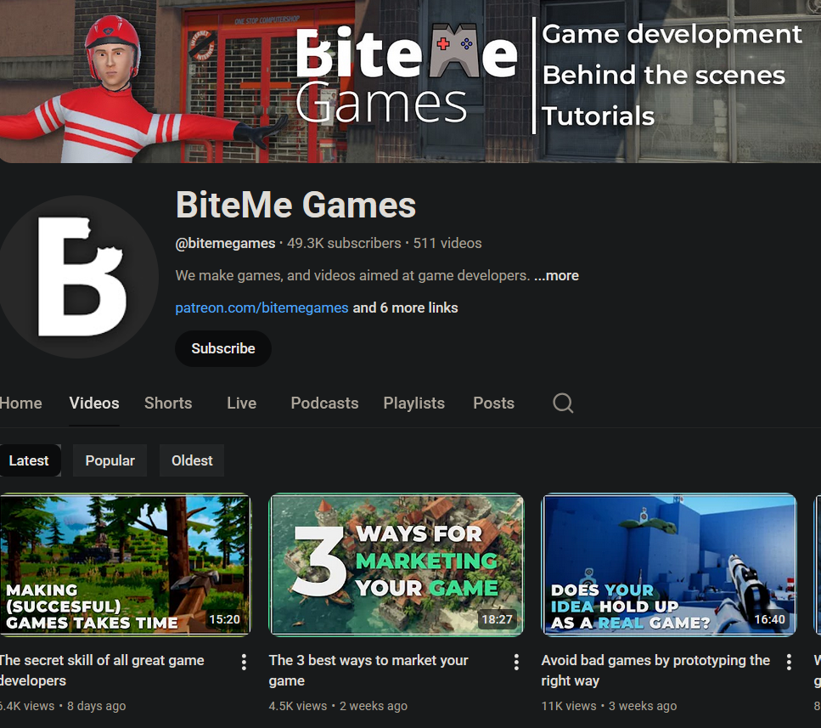Go to the Live tab
The width and height of the screenshot is (821, 728).
click(241, 403)
